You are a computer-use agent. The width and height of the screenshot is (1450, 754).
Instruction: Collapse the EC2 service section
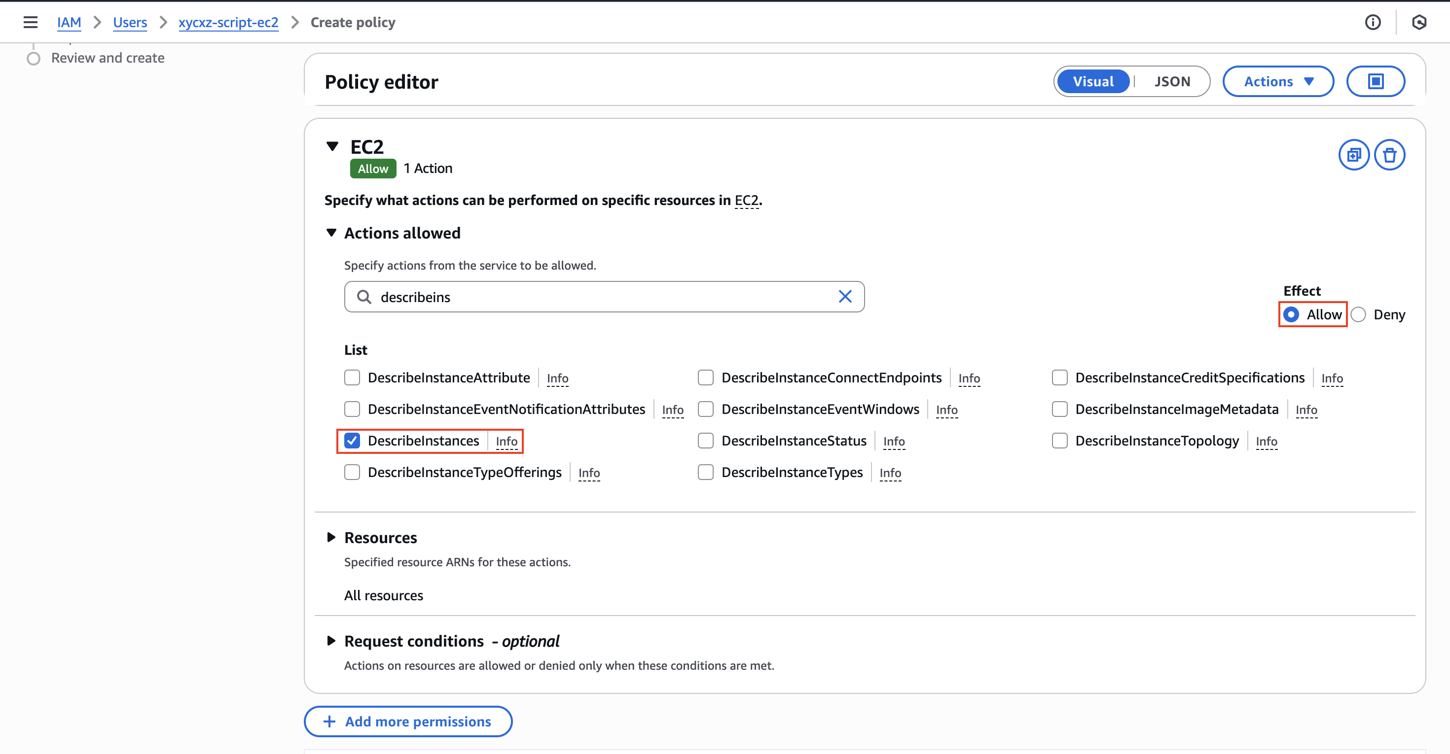click(x=332, y=147)
